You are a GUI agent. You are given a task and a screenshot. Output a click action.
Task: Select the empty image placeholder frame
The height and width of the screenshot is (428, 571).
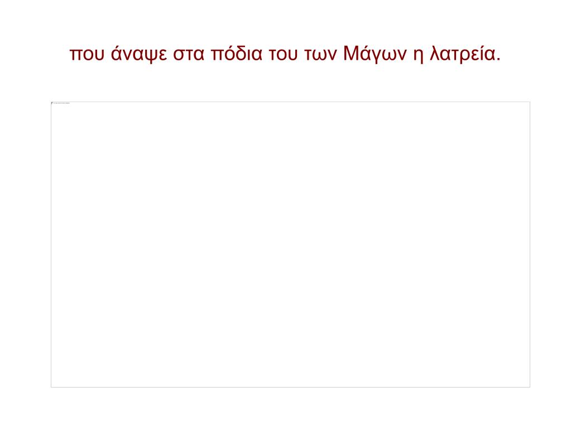290,244
